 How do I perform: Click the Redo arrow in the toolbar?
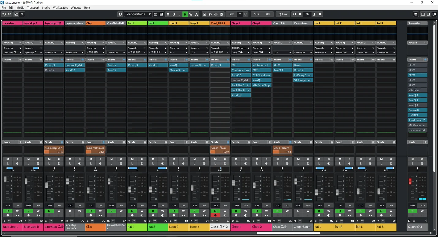tap(9, 14)
